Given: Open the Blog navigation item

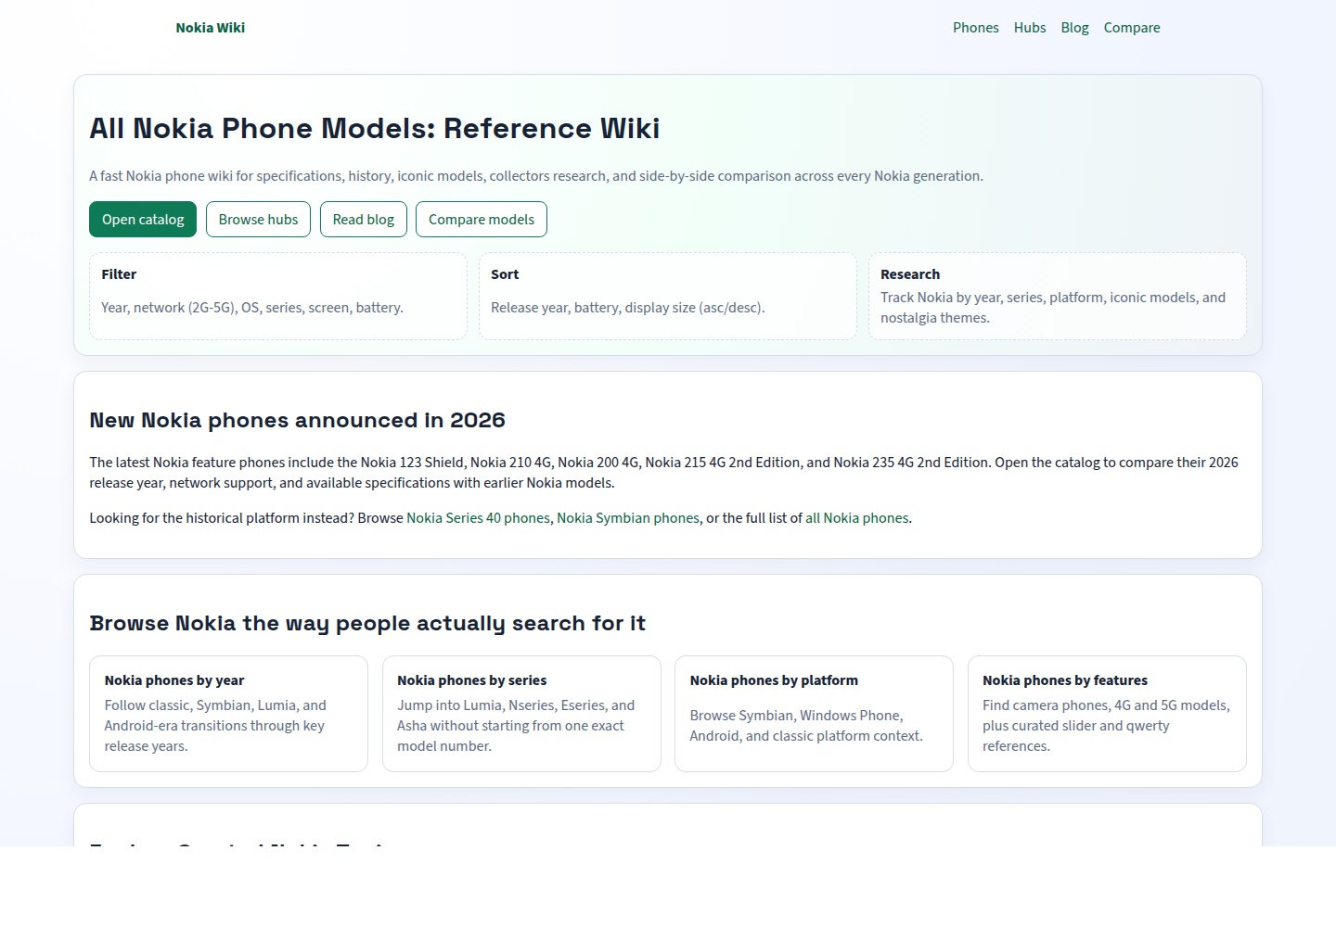Looking at the screenshot, I should (1074, 28).
